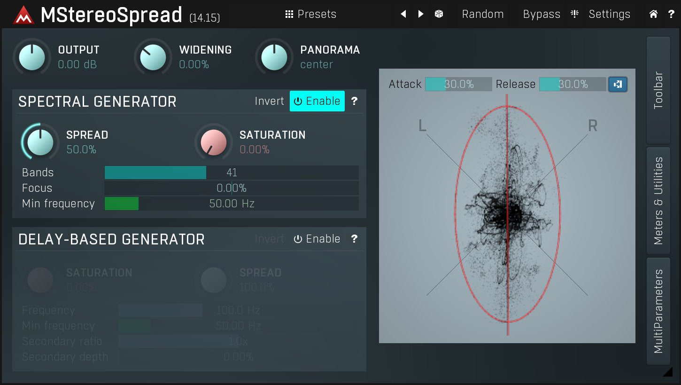Viewport: 681px width, 385px height.
Task: Open global help question mark icon
Action: [x=671, y=14]
